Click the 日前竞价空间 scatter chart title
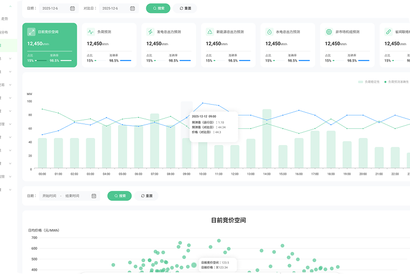Screen dimensions: 410x274 click(x=228, y=221)
